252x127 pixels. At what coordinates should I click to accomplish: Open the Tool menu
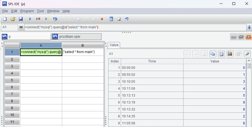(x=40, y=11)
